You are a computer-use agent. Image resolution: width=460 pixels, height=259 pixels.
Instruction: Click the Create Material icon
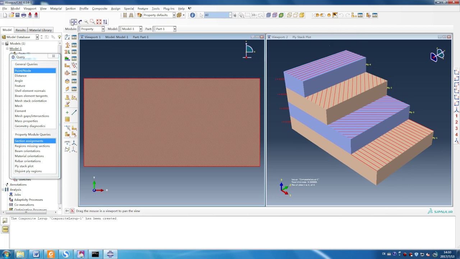click(x=67, y=37)
